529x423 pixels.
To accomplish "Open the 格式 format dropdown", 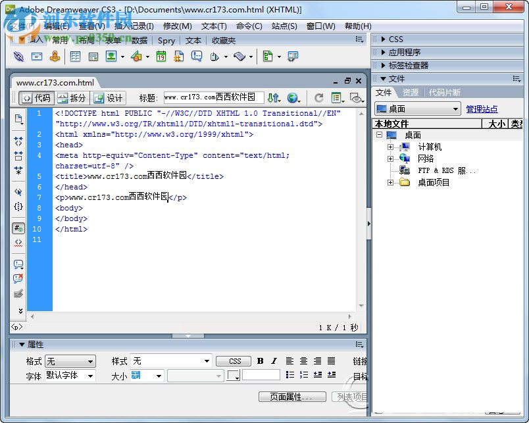I will [x=70, y=361].
